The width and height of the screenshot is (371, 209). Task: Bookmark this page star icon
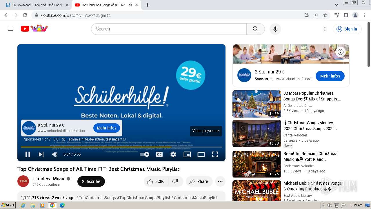[x=325, y=15]
